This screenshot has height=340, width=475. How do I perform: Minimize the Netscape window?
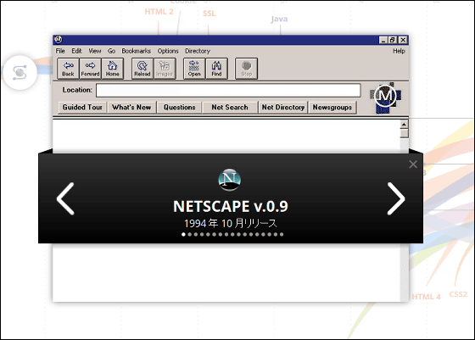point(383,40)
